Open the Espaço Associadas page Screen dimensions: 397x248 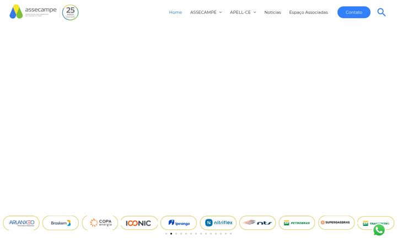pyautogui.click(x=308, y=12)
